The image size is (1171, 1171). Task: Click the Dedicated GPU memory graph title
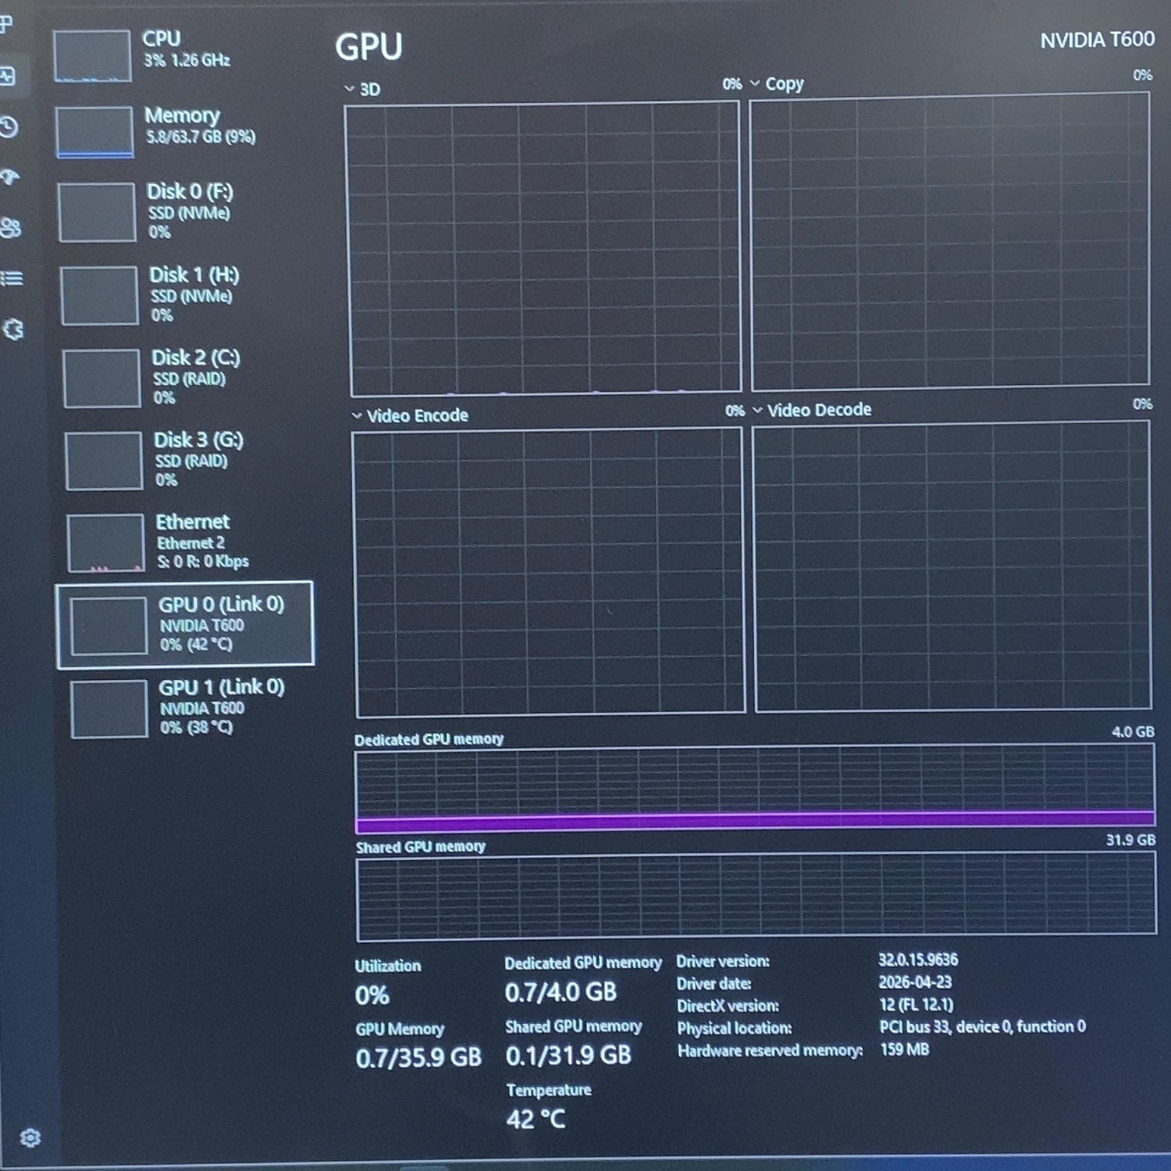click(x=429, y=739)
